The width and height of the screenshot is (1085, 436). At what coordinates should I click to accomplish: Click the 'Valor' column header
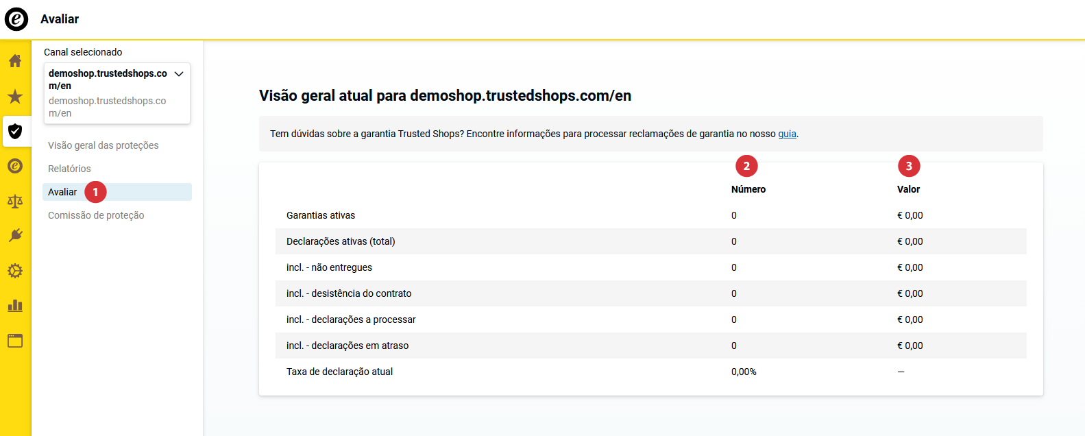pyautogui.click(x=909, y=189)
